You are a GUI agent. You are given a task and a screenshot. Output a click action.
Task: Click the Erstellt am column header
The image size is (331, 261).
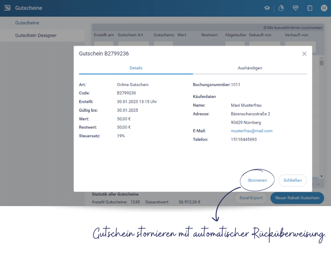pyautogui.click(x=104, y=35)
